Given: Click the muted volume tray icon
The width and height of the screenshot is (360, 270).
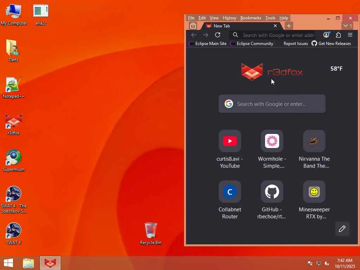Looking at the screenshot, I should coord(327,263).
